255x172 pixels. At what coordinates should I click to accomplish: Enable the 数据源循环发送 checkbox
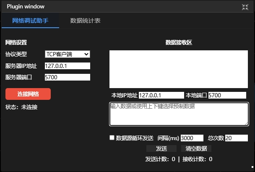[112, 138]
